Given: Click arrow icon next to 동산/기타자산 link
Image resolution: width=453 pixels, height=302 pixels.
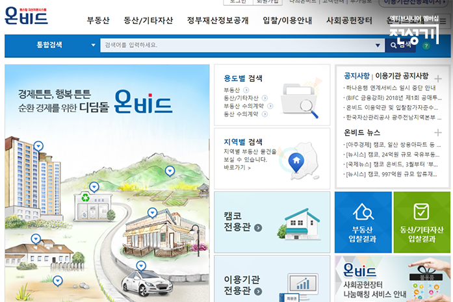Looking at the screenshot, I should point(265,98).
